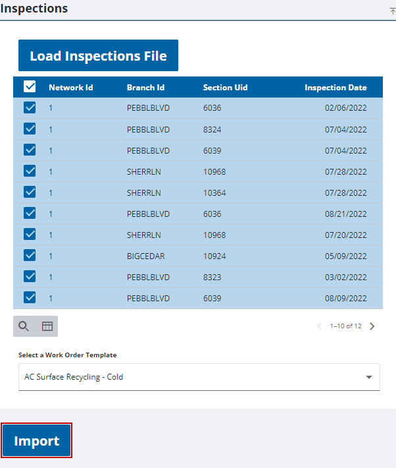Collapse the Inspections panel with top-right arrow
Screen dimensions: 396x468
click(x=392, y=11)
